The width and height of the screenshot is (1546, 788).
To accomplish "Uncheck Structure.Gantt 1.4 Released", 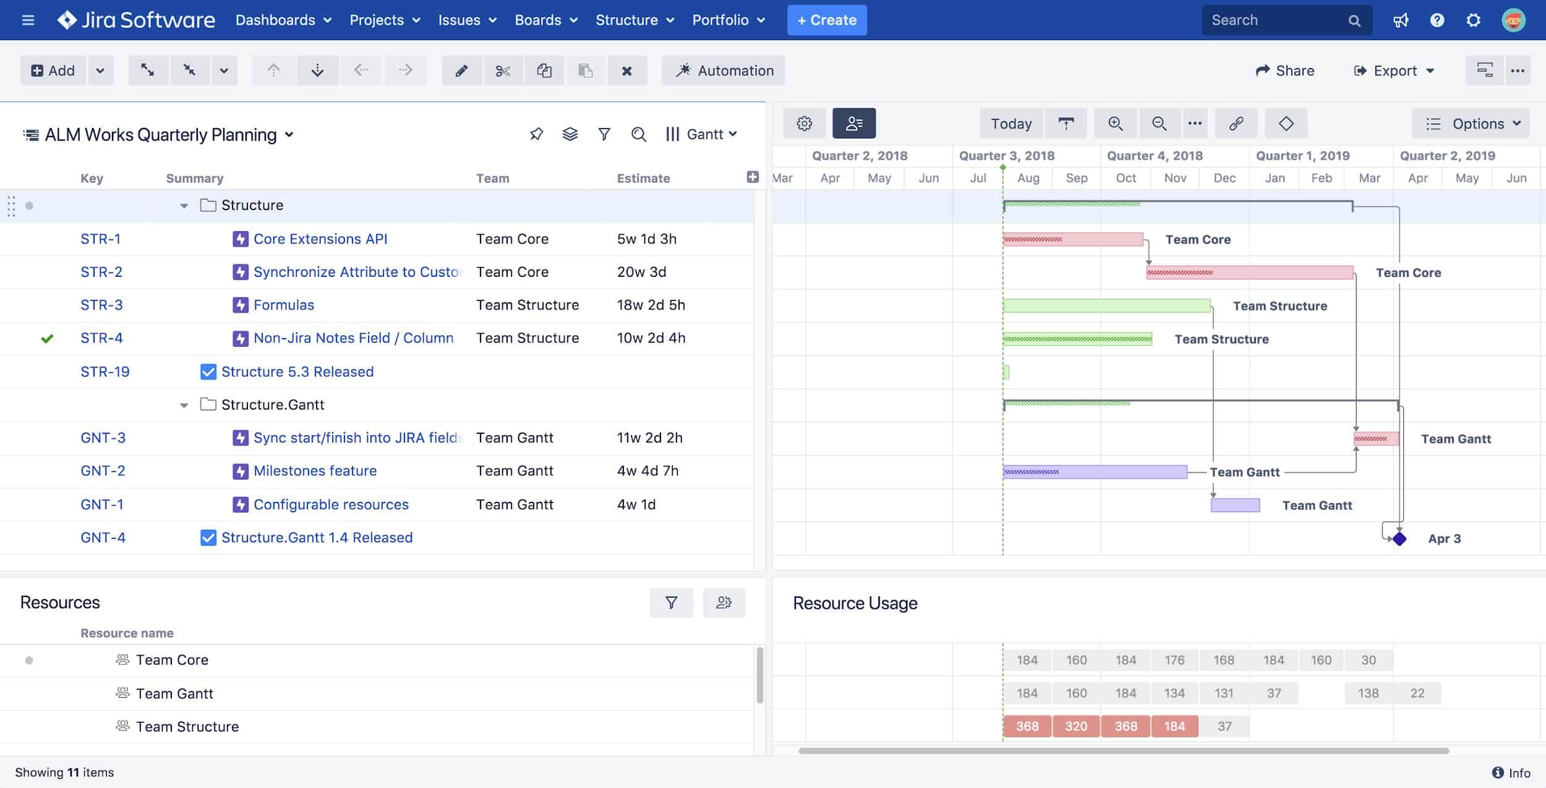I will 207,537.
